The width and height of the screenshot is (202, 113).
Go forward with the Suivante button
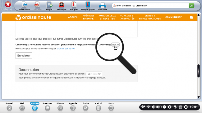point(37,6)
